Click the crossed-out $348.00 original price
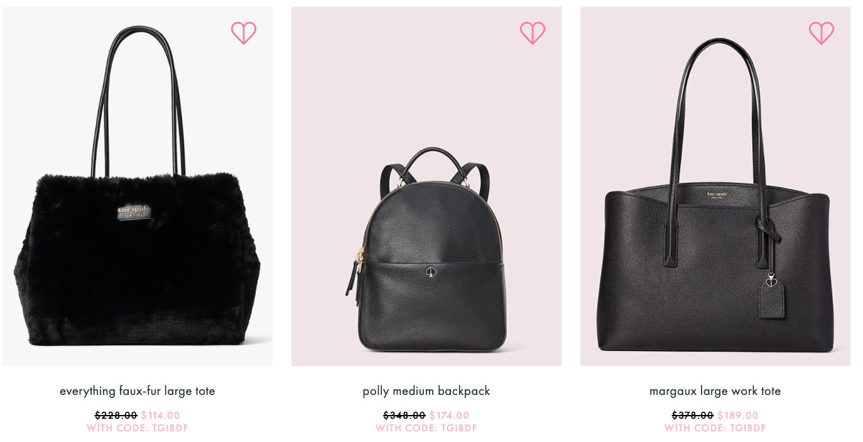 (x=404, y=416)
